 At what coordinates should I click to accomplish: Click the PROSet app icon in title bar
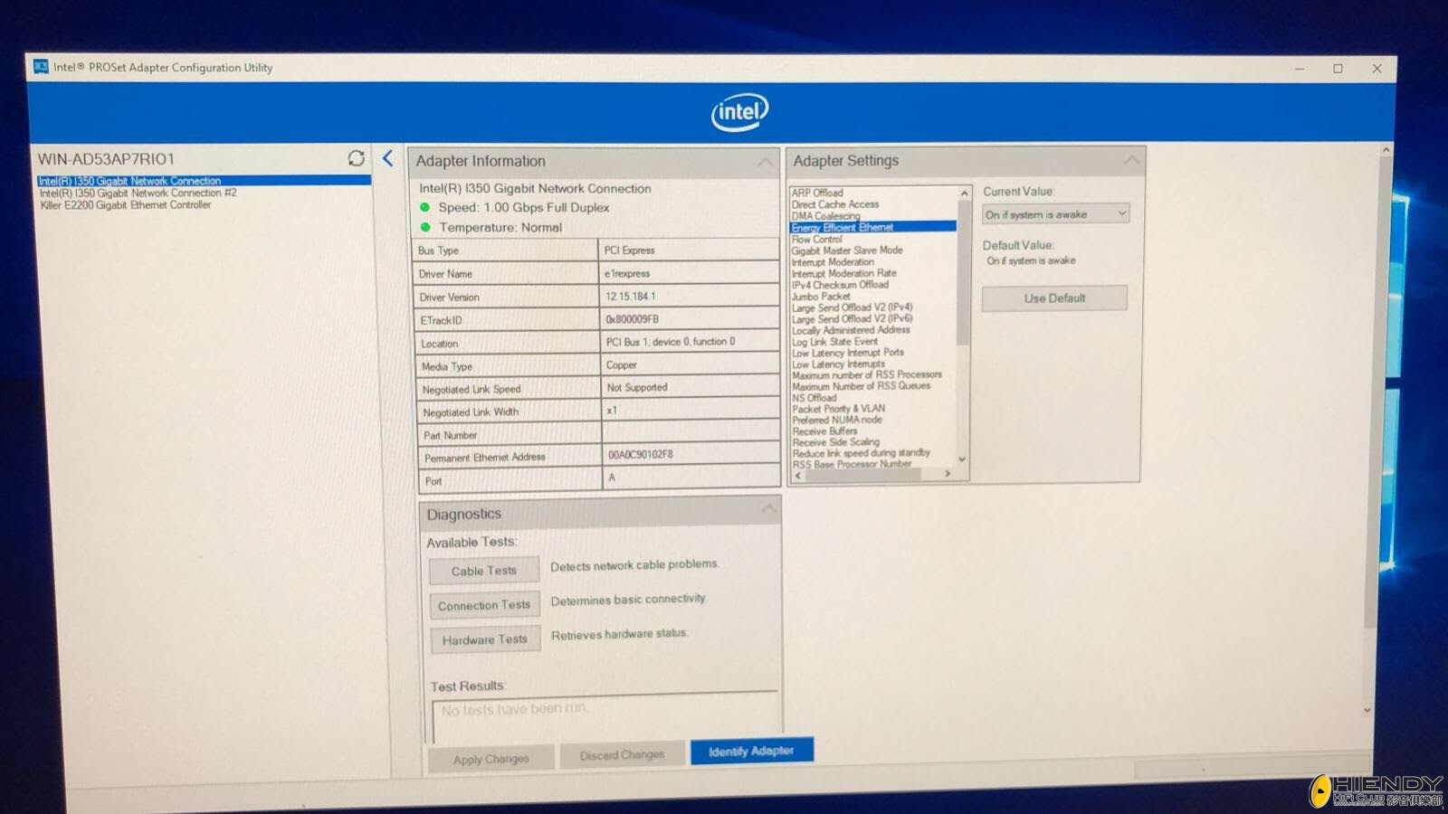(41, 67)
